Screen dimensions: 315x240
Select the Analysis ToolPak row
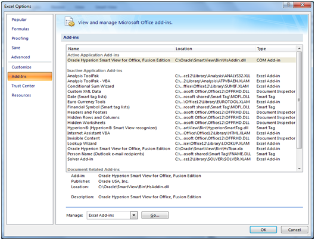coord(181,76)
